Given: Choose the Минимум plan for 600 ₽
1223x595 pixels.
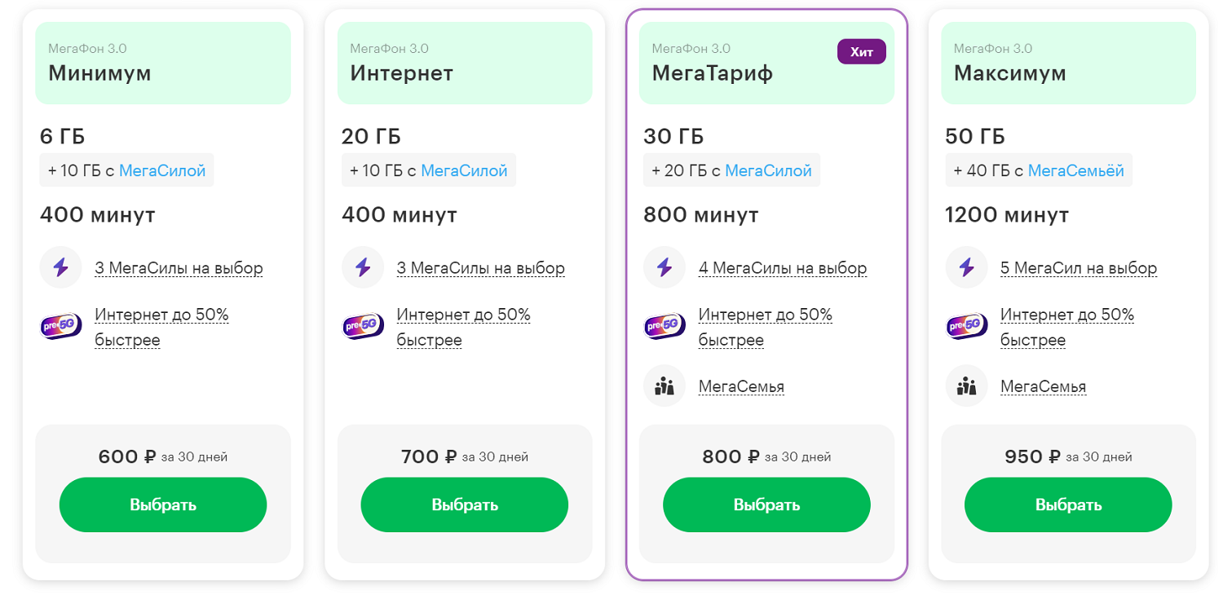Looking at the screenshot, I should click(x=163, y=505).
